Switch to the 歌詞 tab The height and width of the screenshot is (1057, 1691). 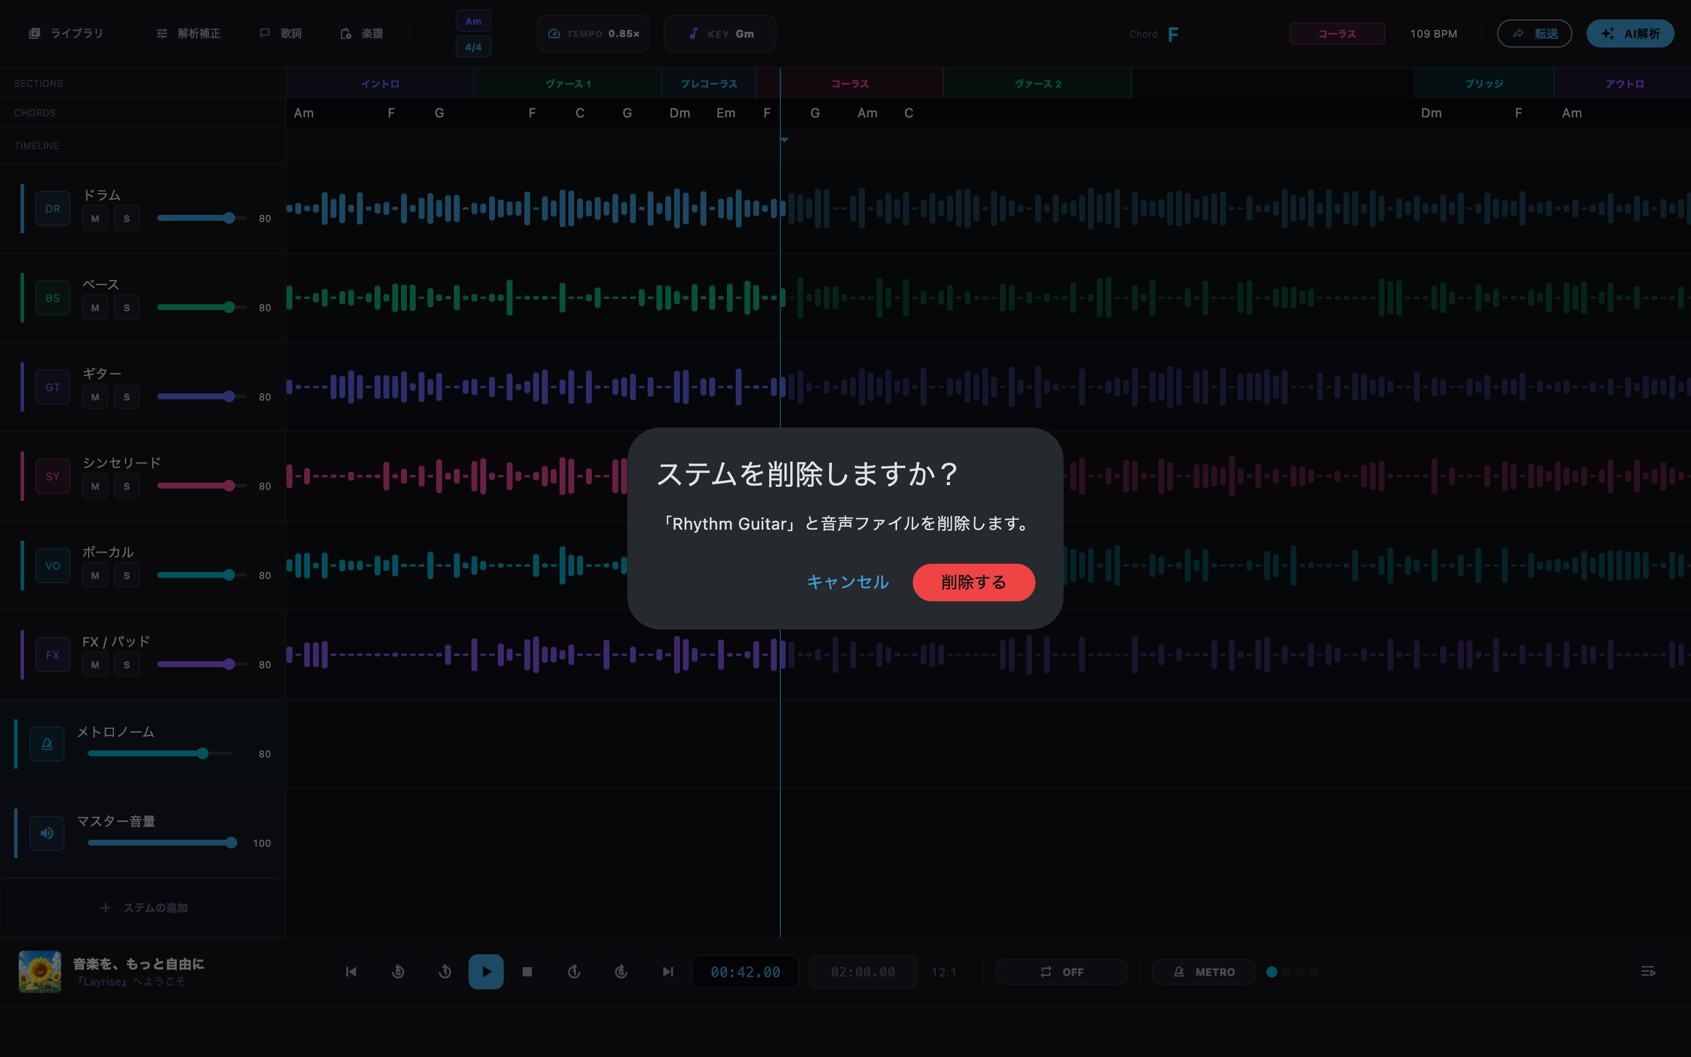click(x=281, y=33)
